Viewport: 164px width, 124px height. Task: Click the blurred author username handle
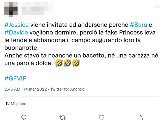click(33, 13)
